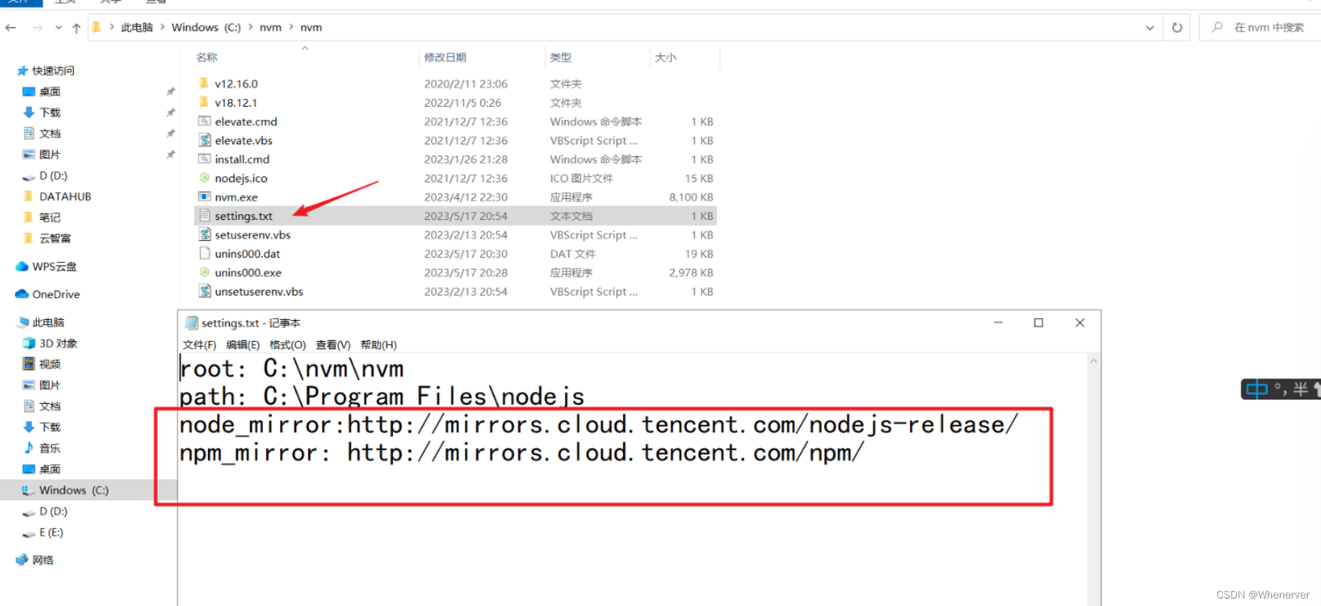The width and height of the screenshot is (1321, 606).
Task: Open recent locations dropdown arrow
Action: pyautogui.click(x=58, y=28)
